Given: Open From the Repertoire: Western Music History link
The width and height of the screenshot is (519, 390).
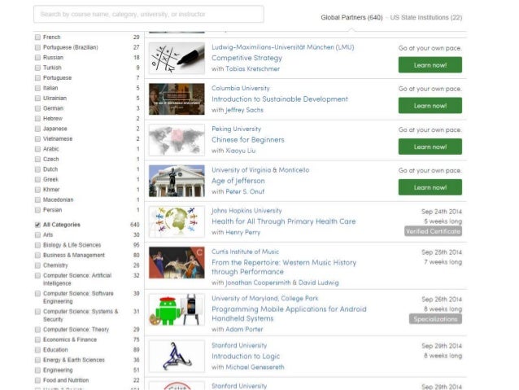Looking at the screenshot, I should click(284, 267).
